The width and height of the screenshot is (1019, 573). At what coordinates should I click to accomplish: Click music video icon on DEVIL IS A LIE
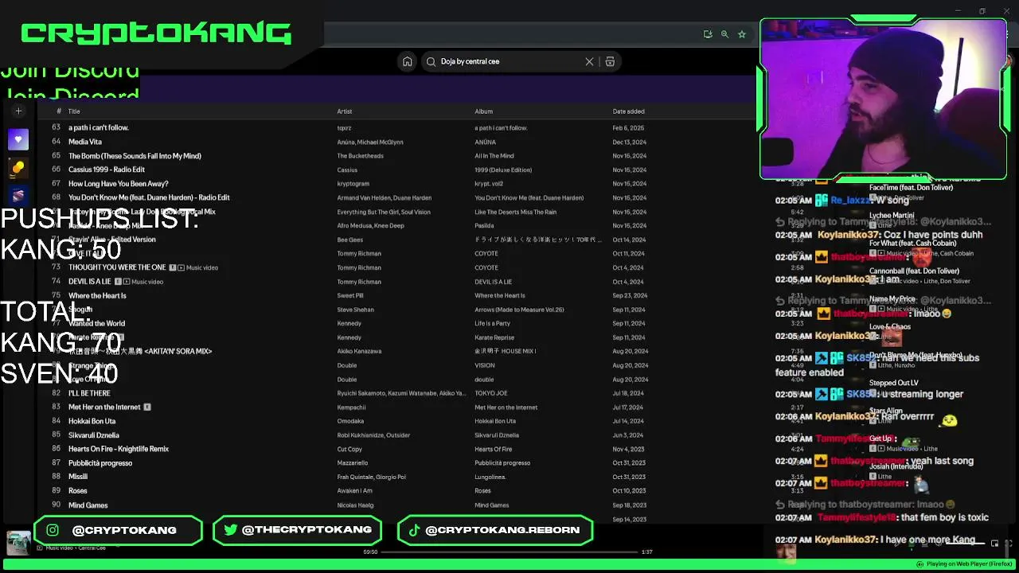click(x=127, y=282)
